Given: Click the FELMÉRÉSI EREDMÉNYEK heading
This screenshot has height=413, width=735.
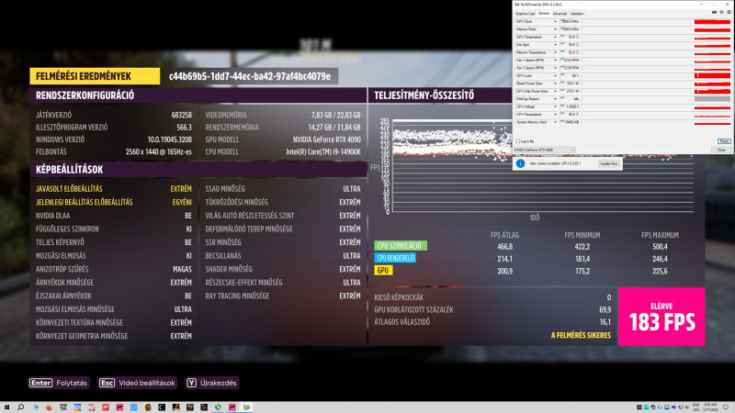Looking at the screenshot, I should point(95,76).
